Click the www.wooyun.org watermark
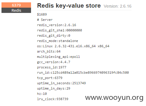This screenshot has height=106, width=146. point(114,98)
